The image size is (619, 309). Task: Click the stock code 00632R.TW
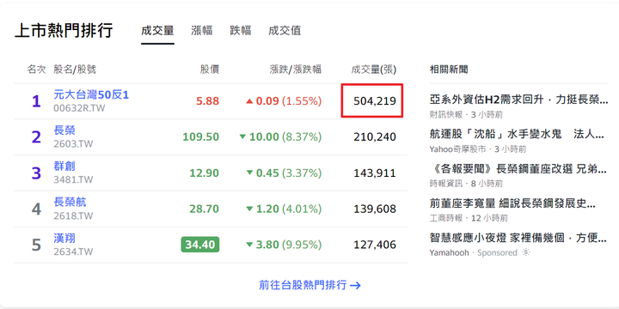click(79, 107)
